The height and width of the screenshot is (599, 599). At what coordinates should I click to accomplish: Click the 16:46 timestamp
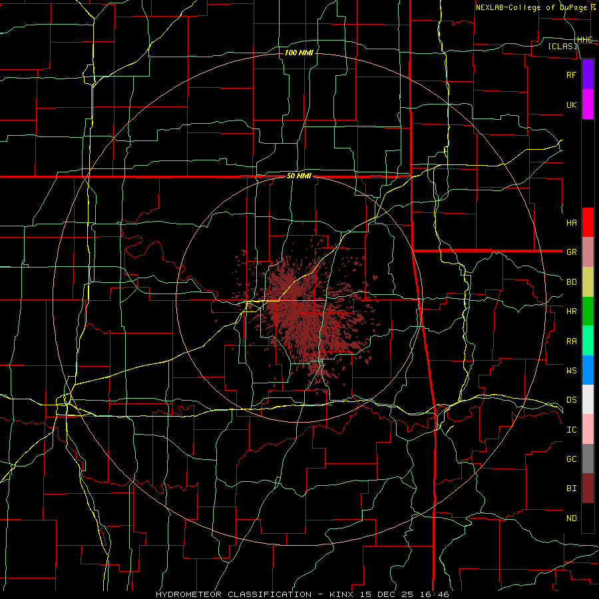(435, 594)
